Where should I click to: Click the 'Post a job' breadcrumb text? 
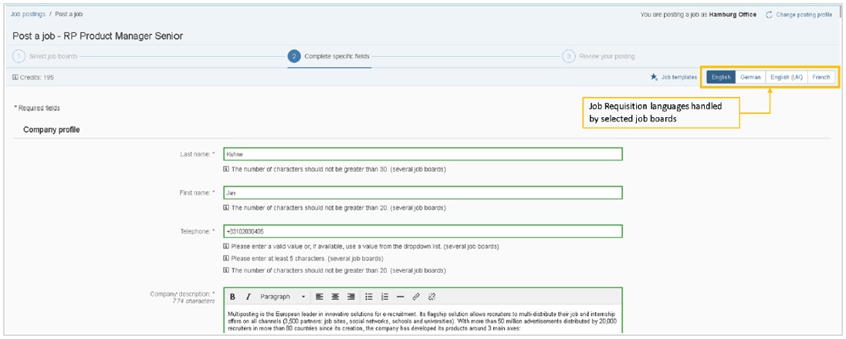pos(69,14)
